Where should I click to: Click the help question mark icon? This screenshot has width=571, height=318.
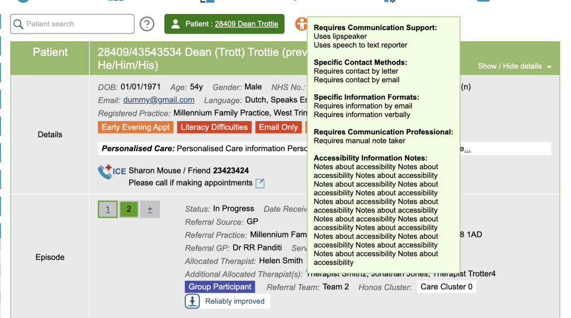(x=147, y=24)
